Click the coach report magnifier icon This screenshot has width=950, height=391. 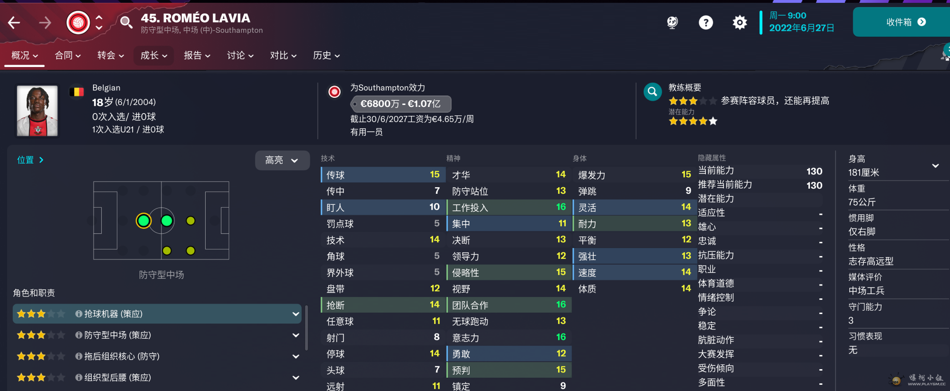(x=653, y=92)
